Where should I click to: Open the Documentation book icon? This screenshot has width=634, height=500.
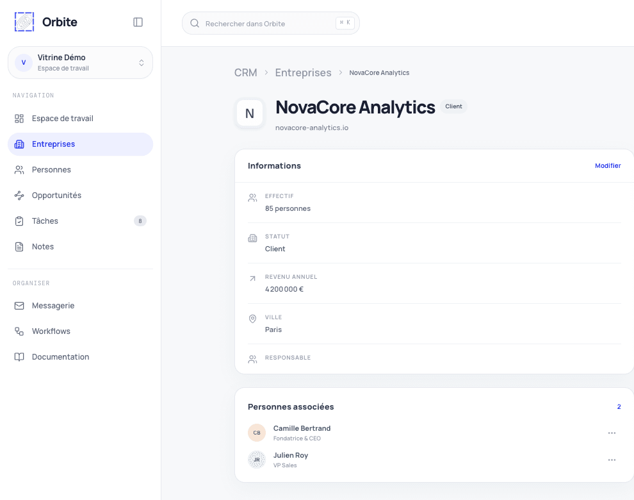pos(19,356)
